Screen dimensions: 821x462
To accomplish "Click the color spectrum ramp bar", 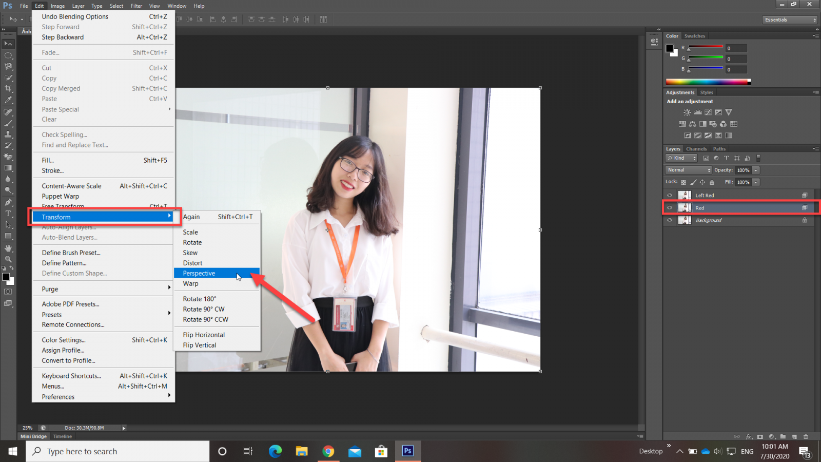I will (707, 82).
